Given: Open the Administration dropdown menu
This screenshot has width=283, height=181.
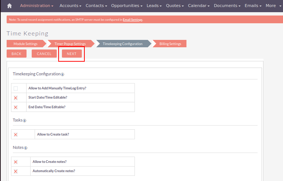Looking at the screenshot, I should click(x=36, y=6).
